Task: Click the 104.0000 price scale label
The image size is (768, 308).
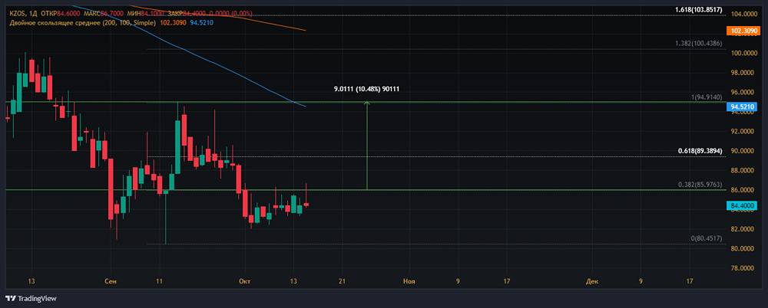Action: pos(743,15)
